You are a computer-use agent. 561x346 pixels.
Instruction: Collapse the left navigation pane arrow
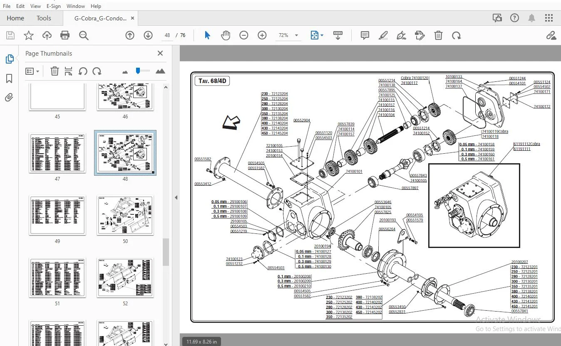176,198
